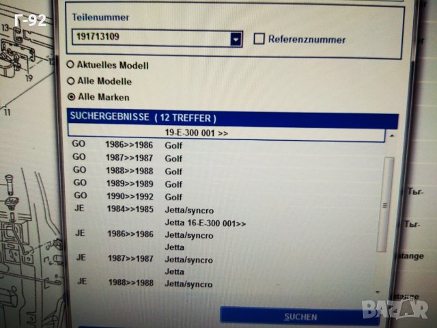This screenshot has width=437, height=328.
Task: Click the scroll up arrow in results list
Action: 391,136
